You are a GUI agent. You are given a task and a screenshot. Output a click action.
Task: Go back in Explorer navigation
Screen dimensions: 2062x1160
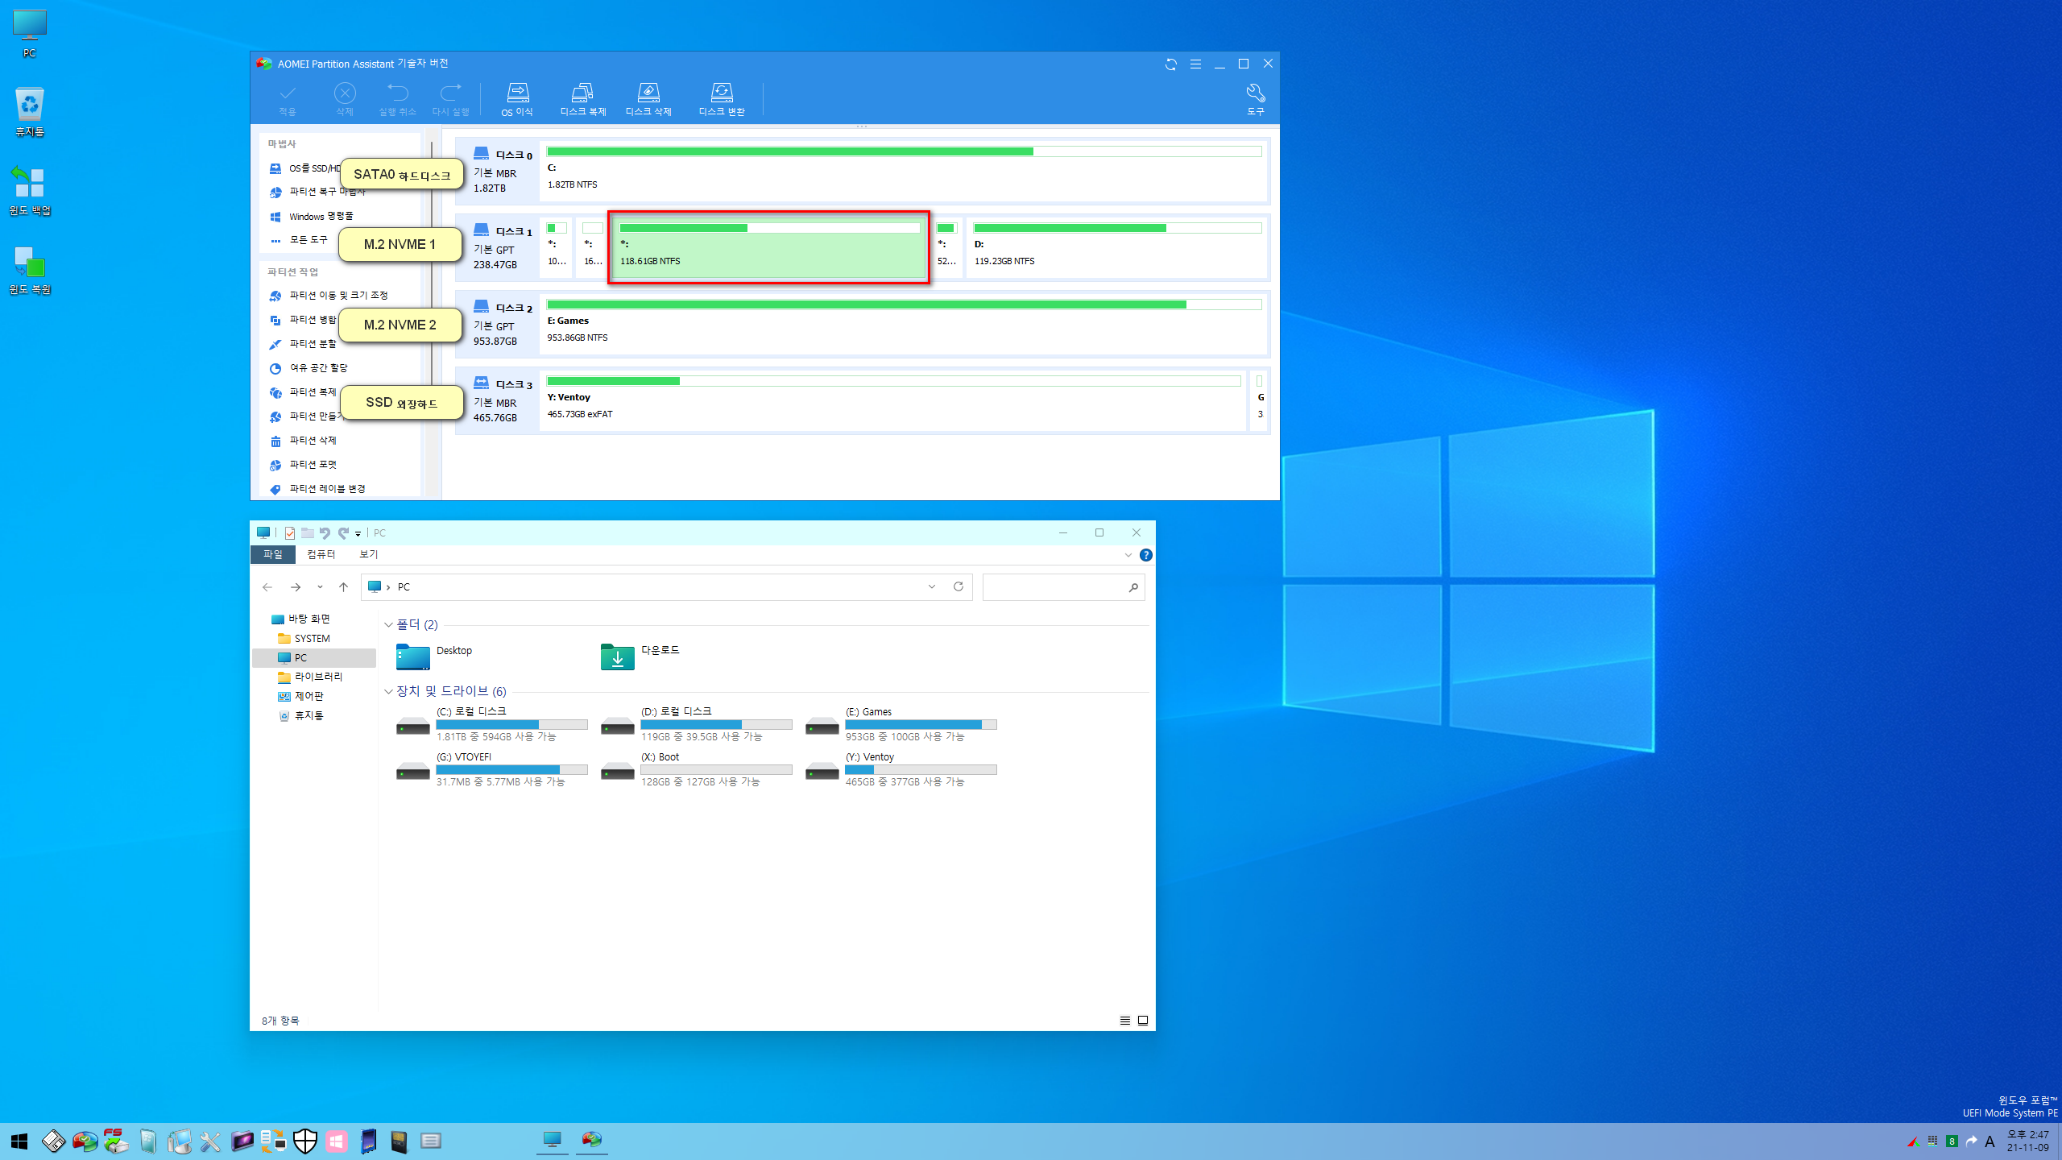click(x=267, y=587)
